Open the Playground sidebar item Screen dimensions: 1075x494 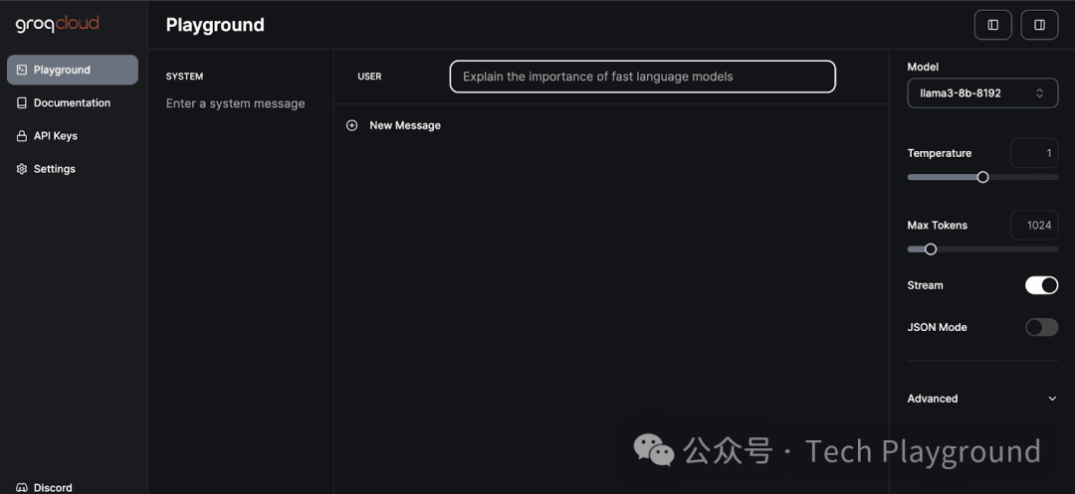tap(73, 70)
